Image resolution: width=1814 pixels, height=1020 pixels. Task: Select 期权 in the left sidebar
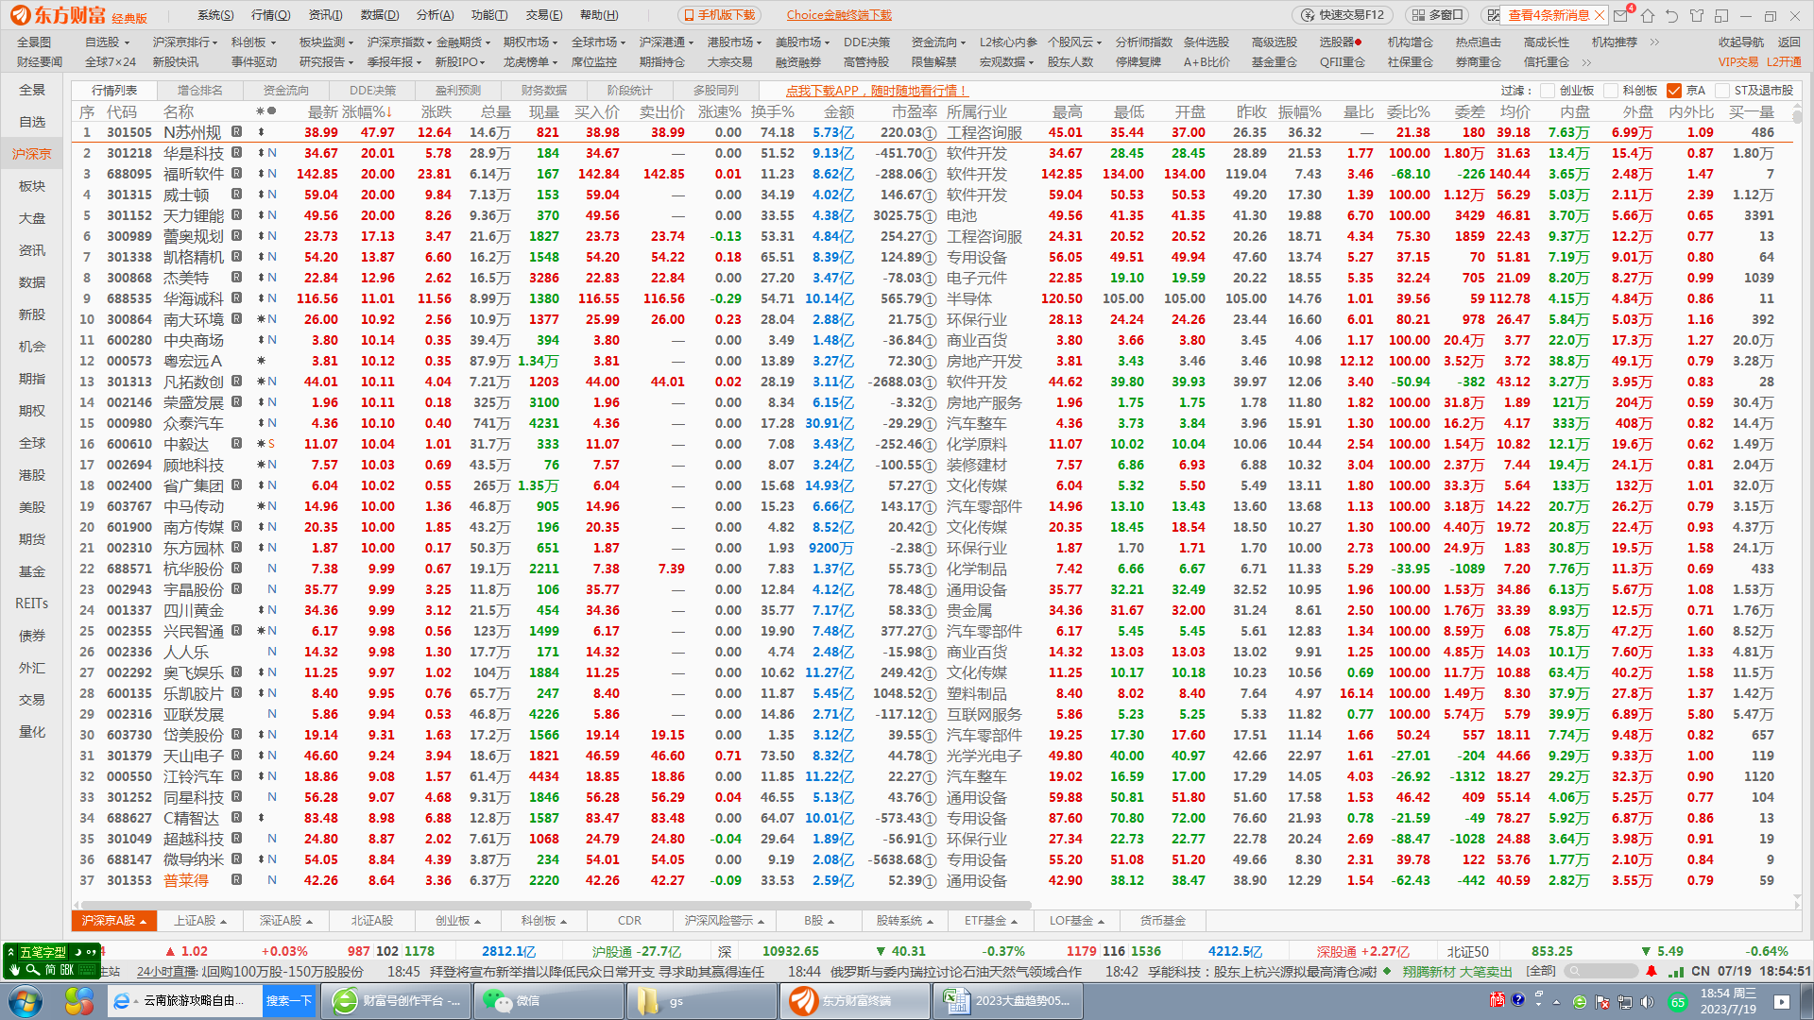click(x=32, y=411)
